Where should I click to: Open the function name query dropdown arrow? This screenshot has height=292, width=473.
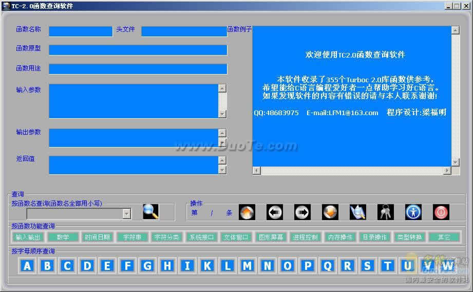[127, 214]
